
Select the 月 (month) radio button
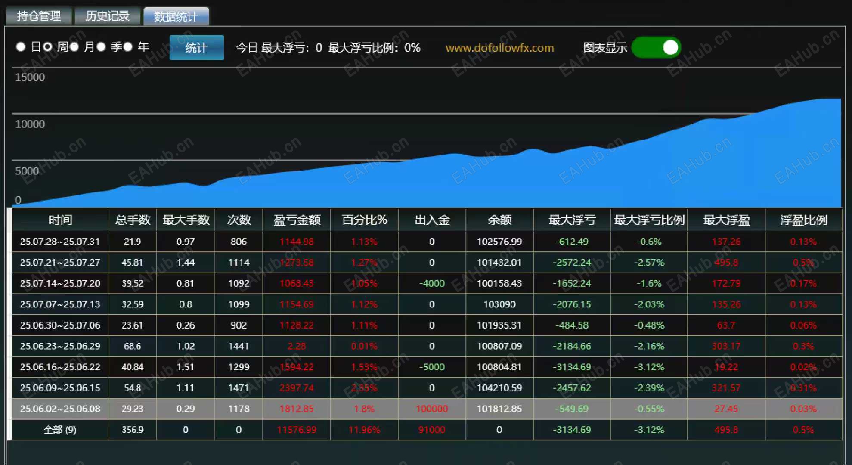tap(74, 47)
